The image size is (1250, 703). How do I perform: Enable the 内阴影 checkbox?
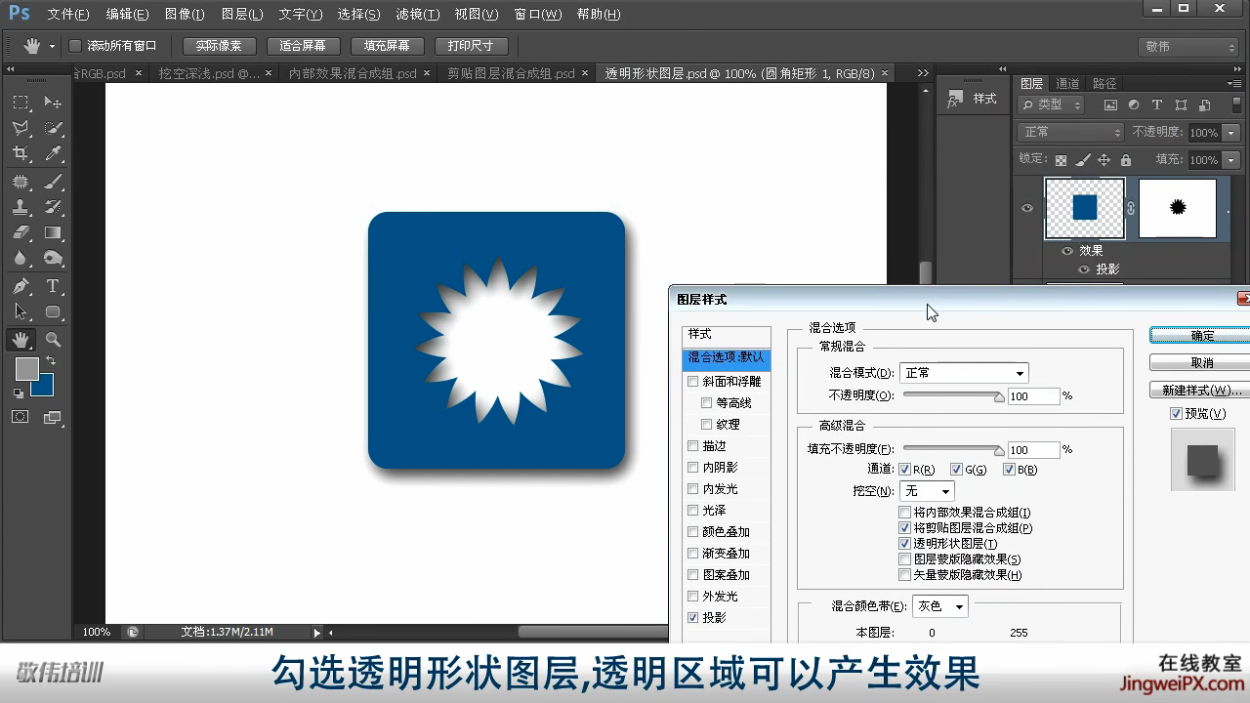pos(693,468)
